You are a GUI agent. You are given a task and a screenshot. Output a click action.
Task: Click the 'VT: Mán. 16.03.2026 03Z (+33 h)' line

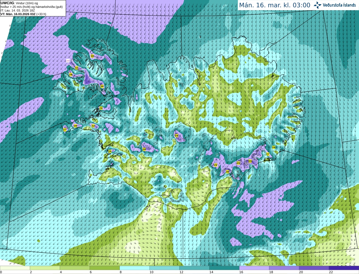[23, 14]
